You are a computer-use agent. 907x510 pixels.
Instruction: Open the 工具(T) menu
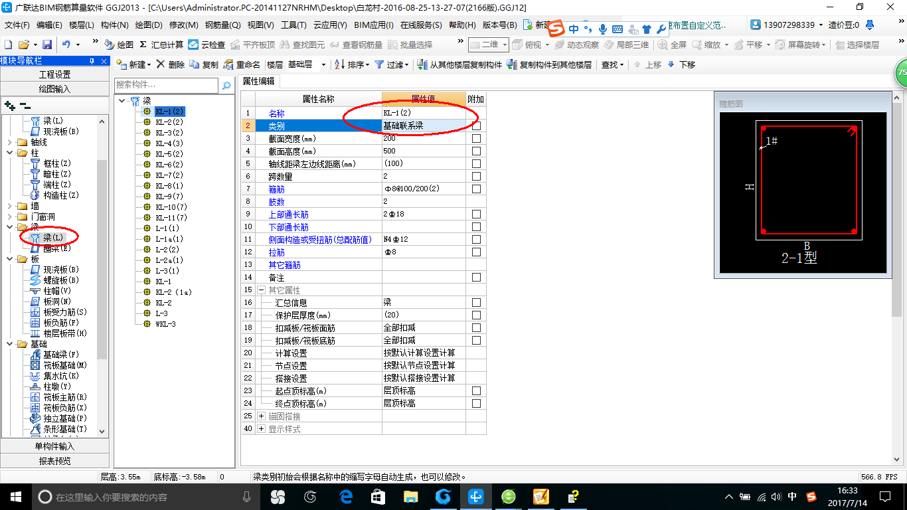pos(293,25)
